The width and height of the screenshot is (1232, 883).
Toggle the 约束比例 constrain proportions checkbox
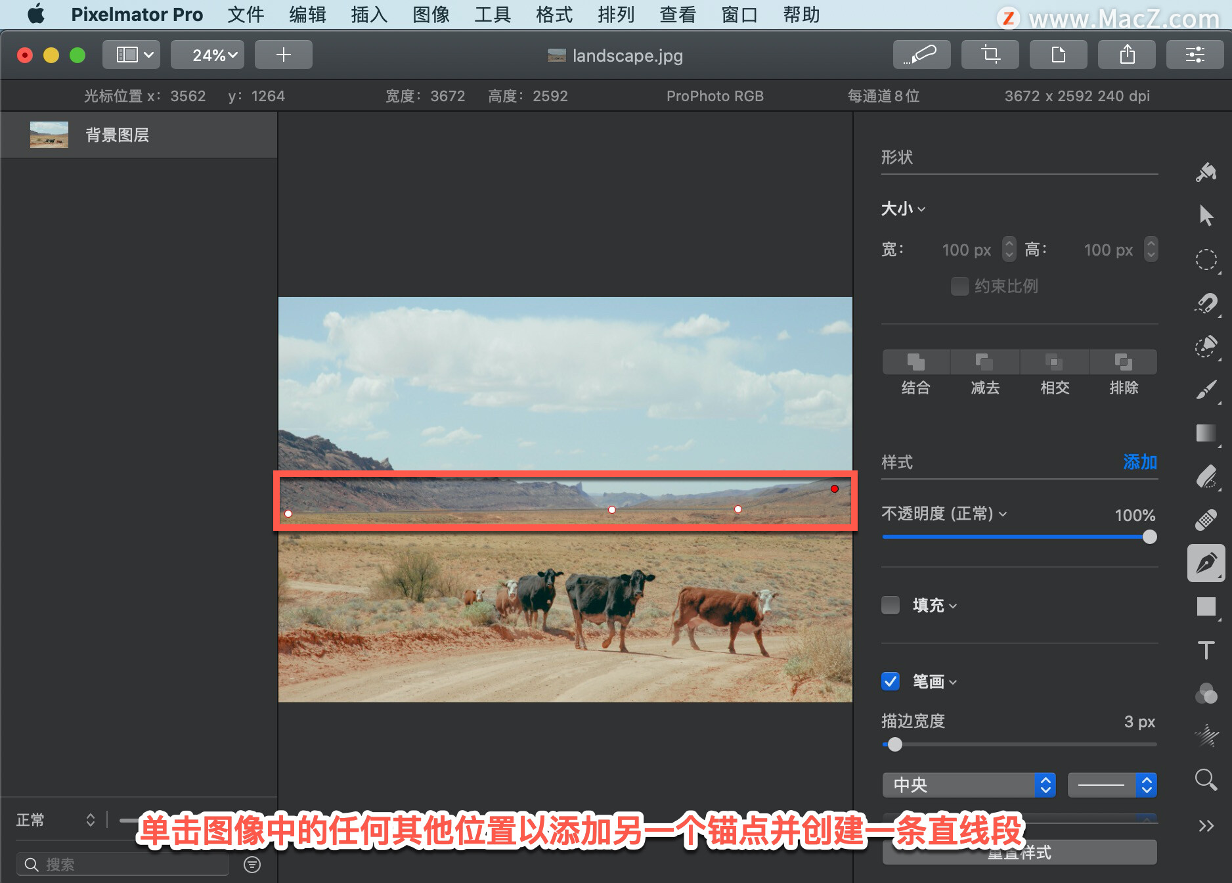pos(959,286)
